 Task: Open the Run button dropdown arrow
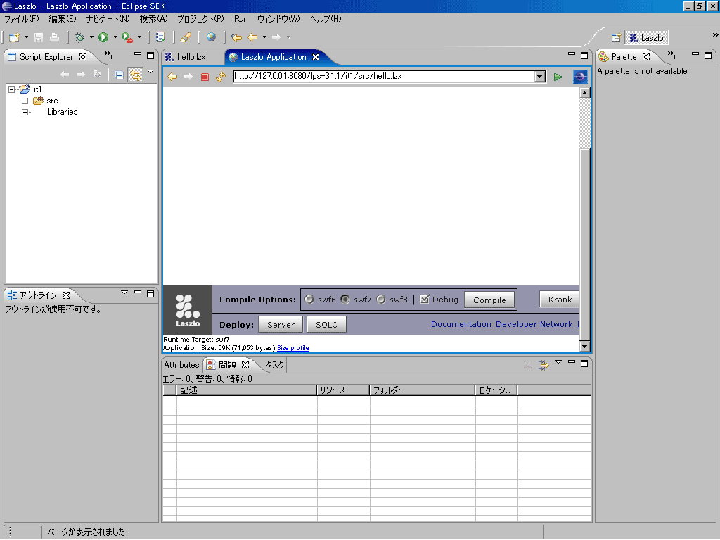tap(115, 37)
